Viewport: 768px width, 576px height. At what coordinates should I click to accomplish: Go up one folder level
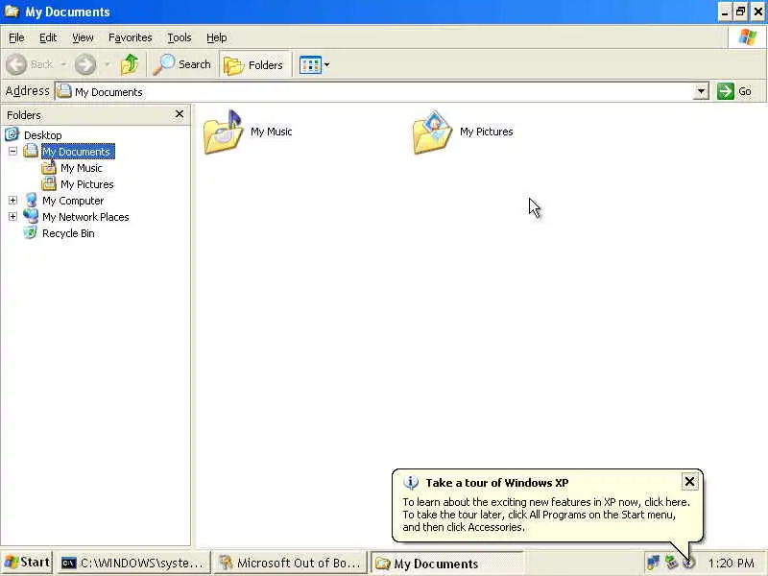pos(130,64)
